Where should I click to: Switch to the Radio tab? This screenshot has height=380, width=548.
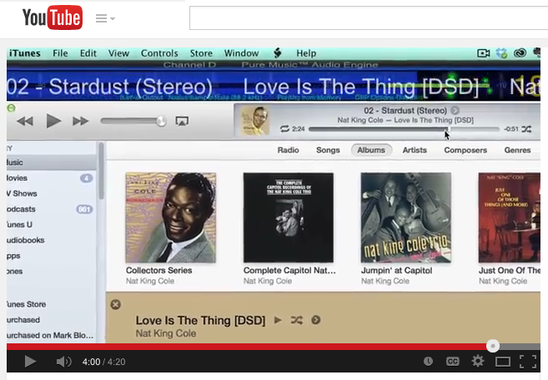288,150
